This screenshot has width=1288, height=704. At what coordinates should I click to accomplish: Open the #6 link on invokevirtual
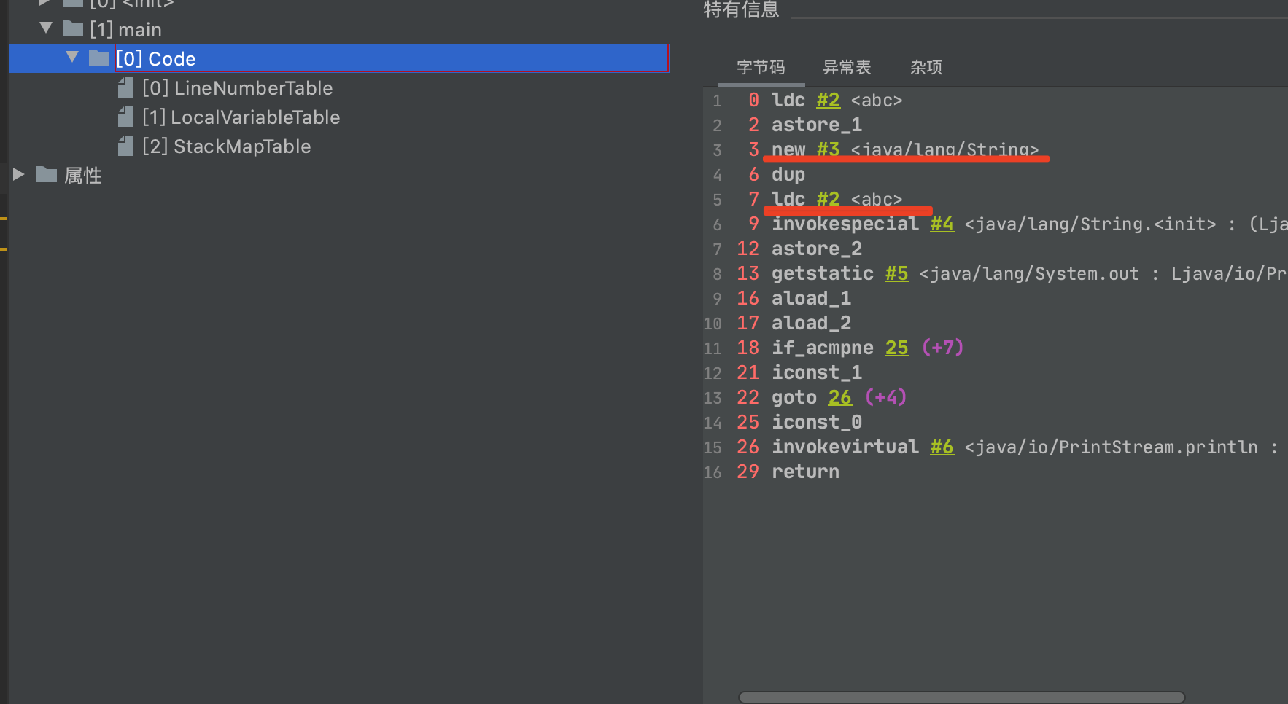pos(942,447)
